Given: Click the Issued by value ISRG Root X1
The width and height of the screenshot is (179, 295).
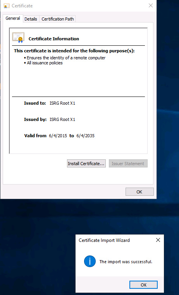Looking at the screenshot, I should tap(62, 119).
